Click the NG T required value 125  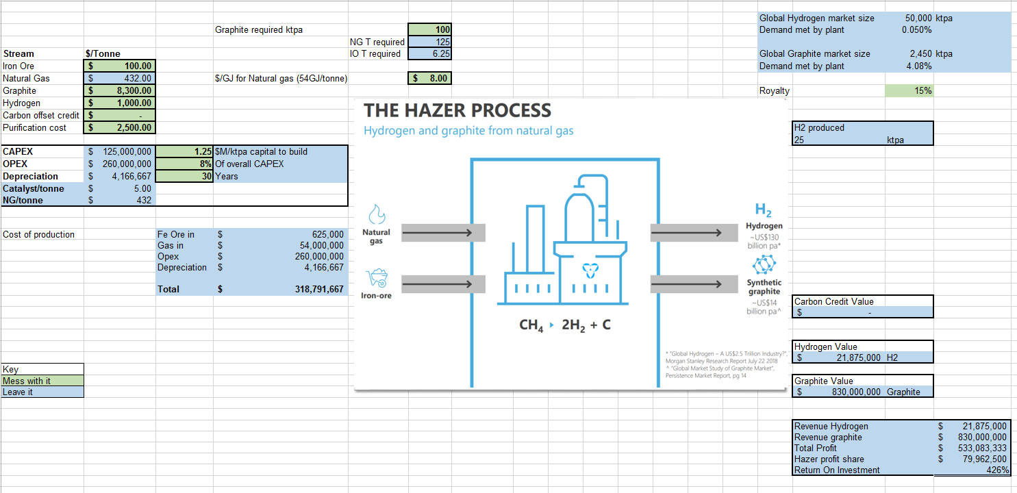coord(429,42)
